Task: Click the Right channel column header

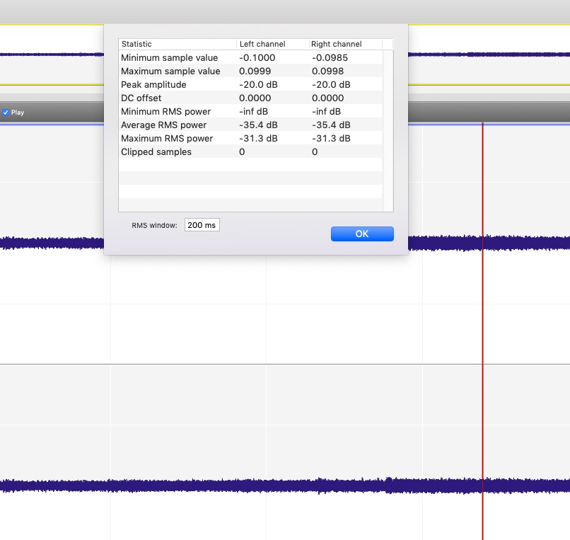Action: coord(345,44)
